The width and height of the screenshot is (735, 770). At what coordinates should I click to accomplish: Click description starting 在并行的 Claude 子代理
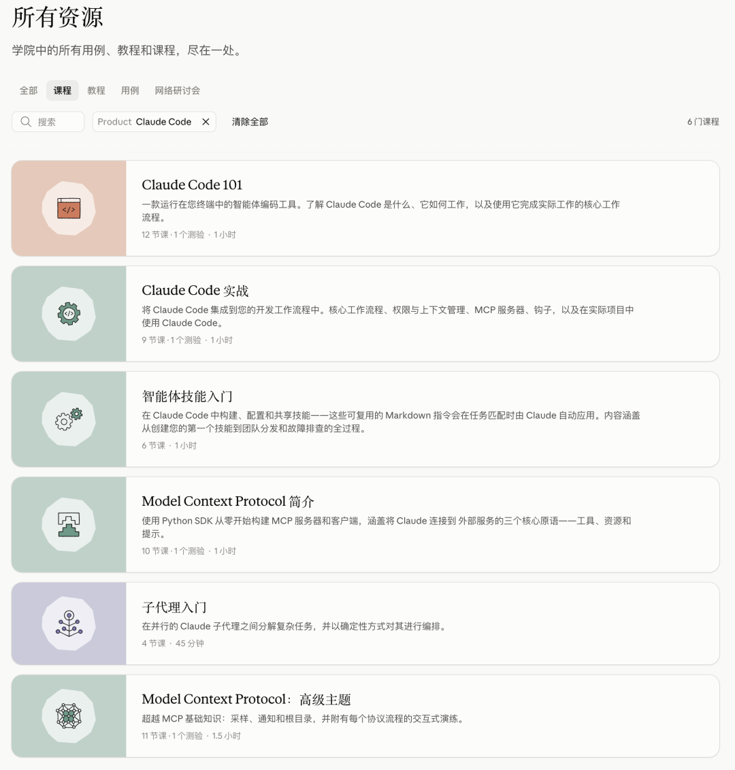[x=295, y=626]
